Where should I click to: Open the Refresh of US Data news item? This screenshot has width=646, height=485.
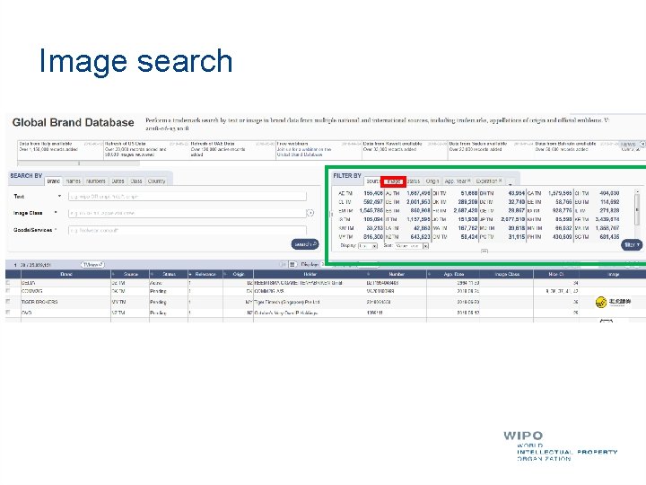(126, 144)
